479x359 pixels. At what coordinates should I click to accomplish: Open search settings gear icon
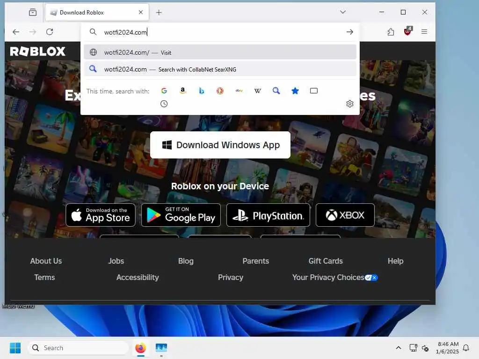(350, 104)
